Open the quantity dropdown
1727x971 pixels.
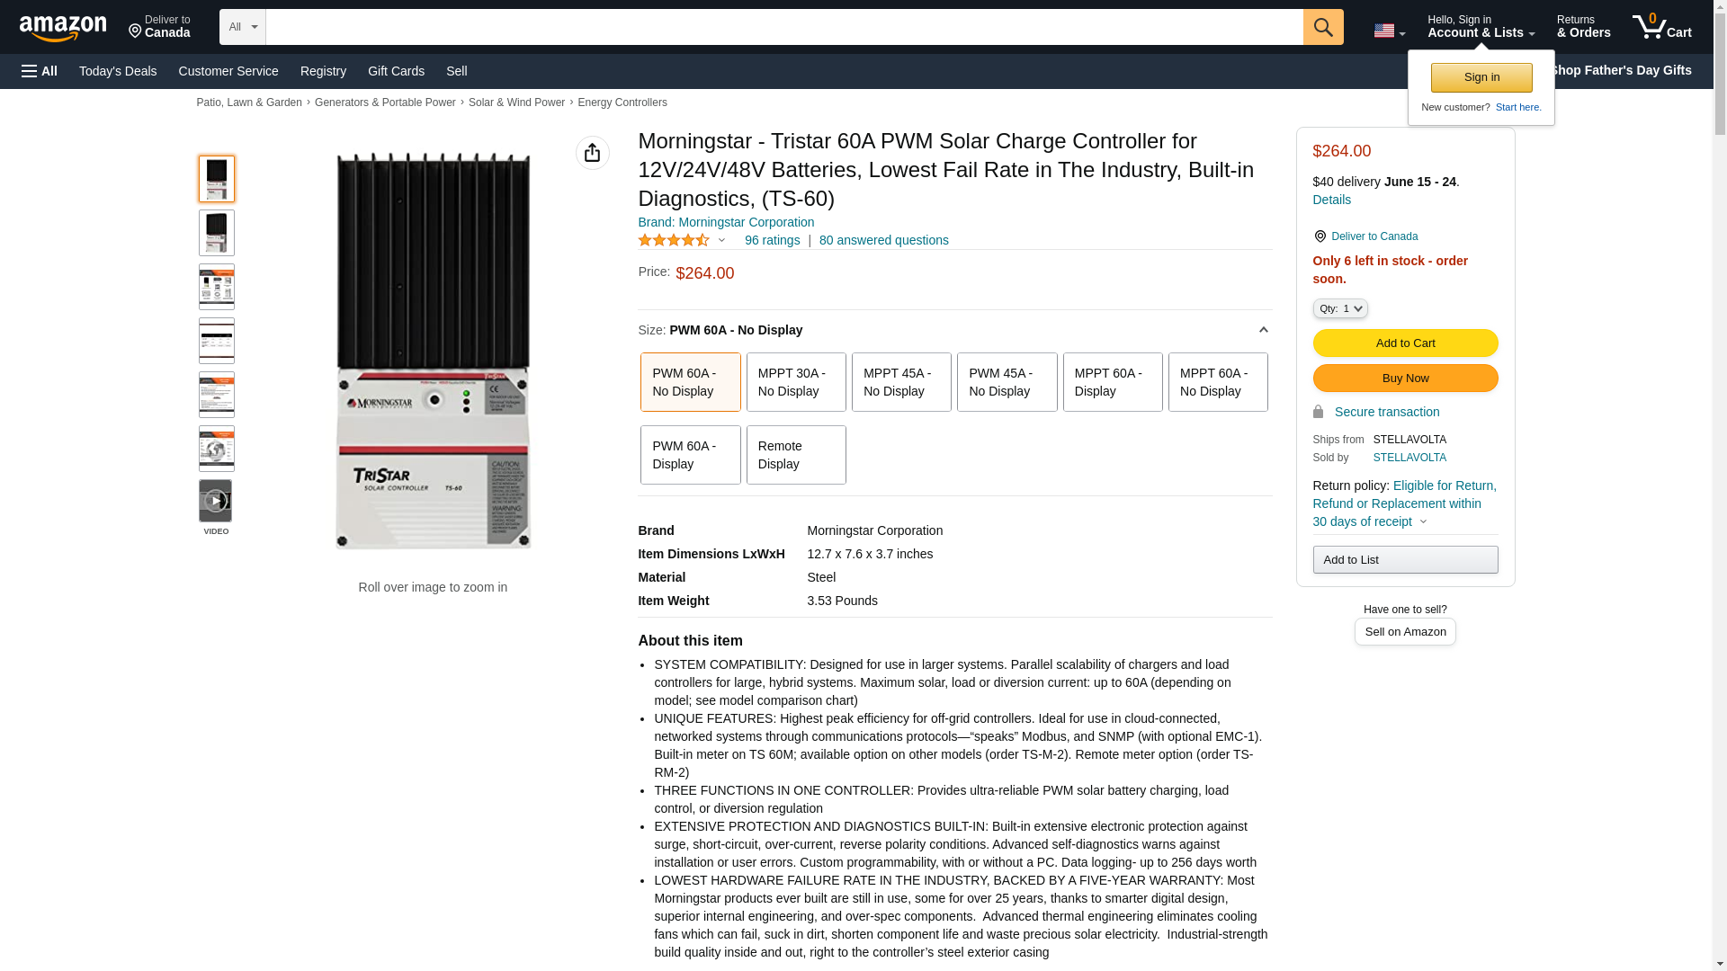click(1339, 308)
